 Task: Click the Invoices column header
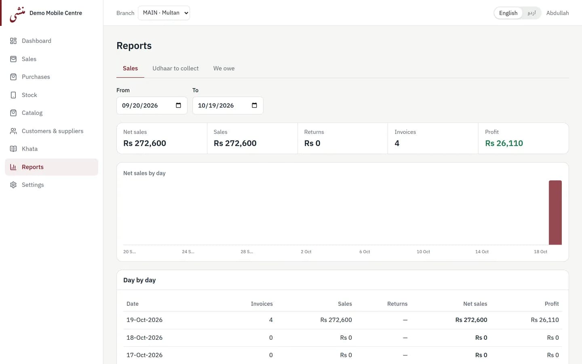(261, 304)
